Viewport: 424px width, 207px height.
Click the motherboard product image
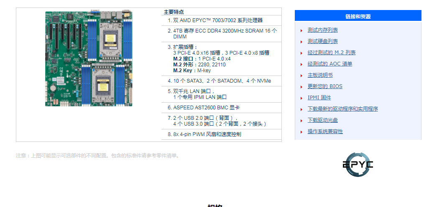point(89,59)
